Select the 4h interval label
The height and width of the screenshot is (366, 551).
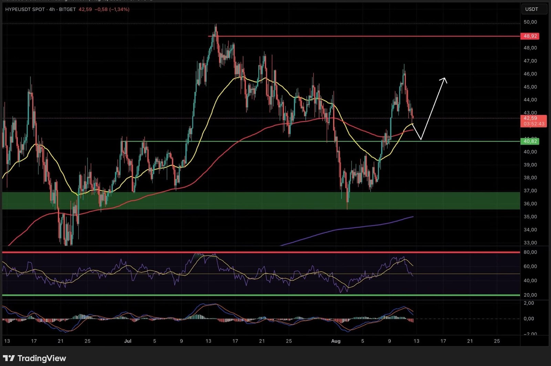point(52,9)
